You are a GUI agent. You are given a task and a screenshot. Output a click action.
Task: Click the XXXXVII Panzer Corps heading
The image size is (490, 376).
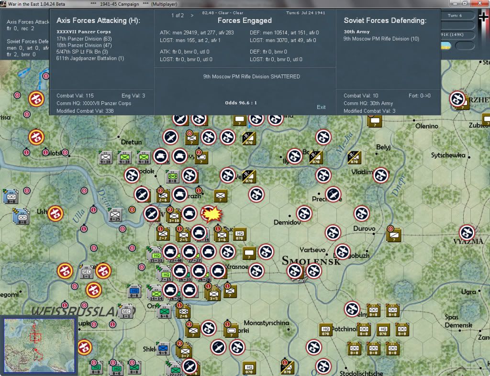[x=84, y=32]
